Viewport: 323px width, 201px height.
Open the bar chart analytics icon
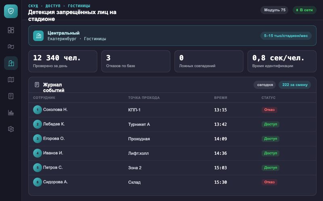11,113
